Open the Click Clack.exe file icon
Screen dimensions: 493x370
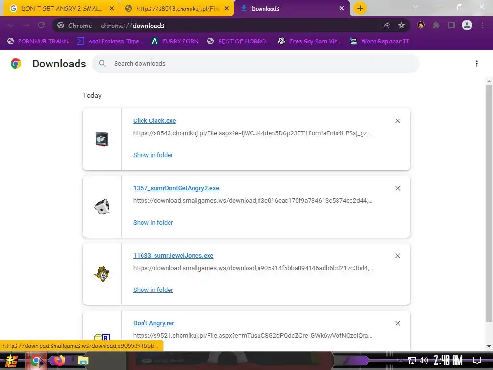(102, 139)
